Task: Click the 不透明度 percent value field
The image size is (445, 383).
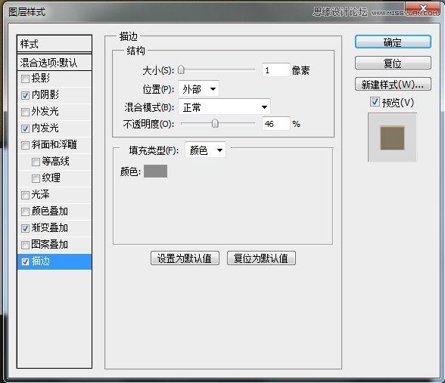Action: (x=275, y=124)
